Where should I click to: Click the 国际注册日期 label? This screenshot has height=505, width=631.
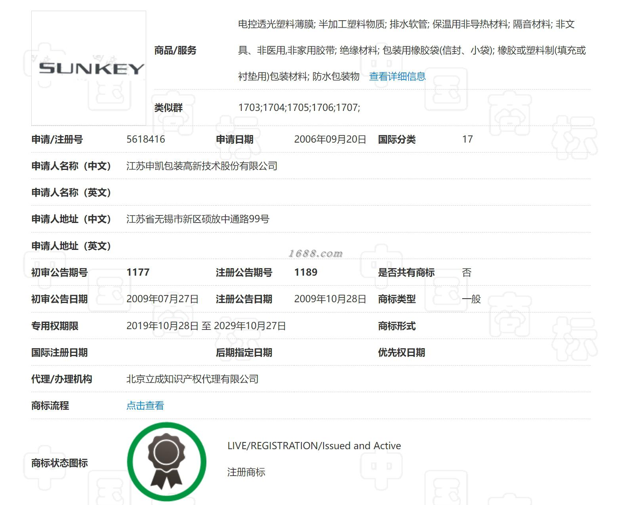click(59, 353)
